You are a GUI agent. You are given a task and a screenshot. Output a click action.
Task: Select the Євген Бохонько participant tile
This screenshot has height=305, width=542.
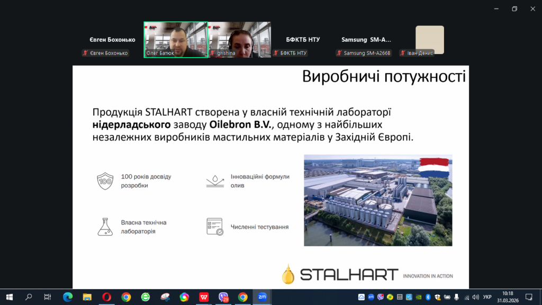pos(112,40)
